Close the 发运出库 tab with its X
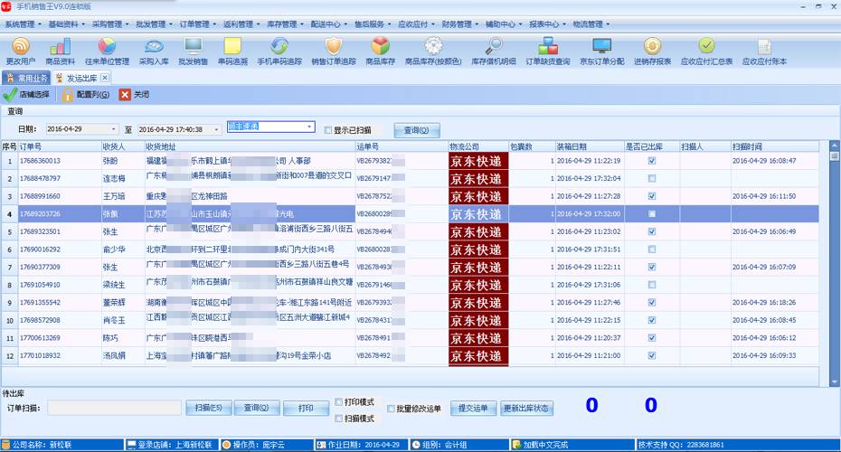Viewport: 841px width, 452px height. pyautogui.click(x=105, y=78)
